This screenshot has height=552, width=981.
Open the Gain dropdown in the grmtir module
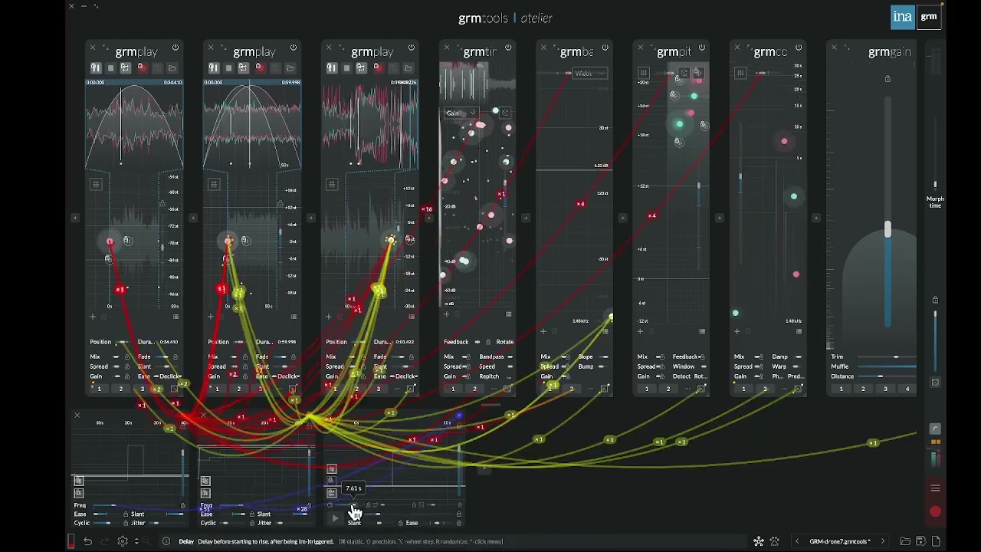(x=461, y=113)
